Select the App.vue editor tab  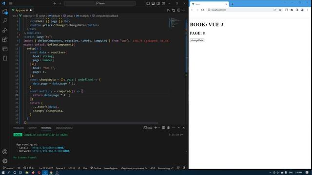pos(21,10)
